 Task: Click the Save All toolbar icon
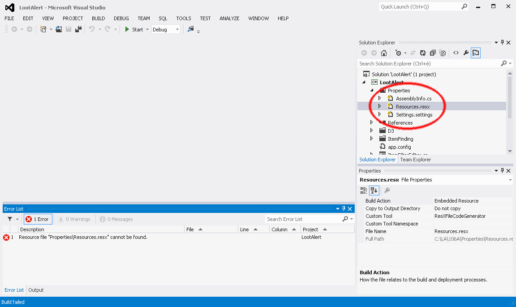(x=78, y=29)
